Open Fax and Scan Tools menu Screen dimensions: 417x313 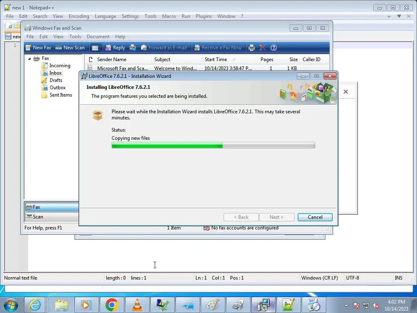tap(75, 36)
